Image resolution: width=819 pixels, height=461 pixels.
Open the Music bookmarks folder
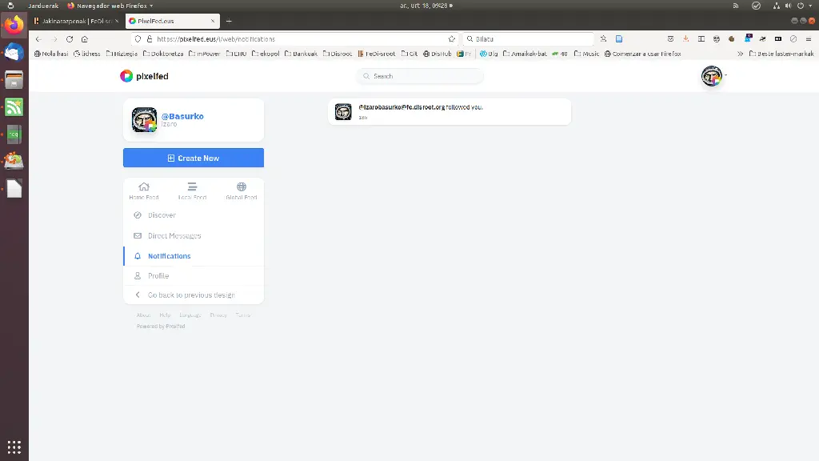pyautogui.click(x=586, y=54)
